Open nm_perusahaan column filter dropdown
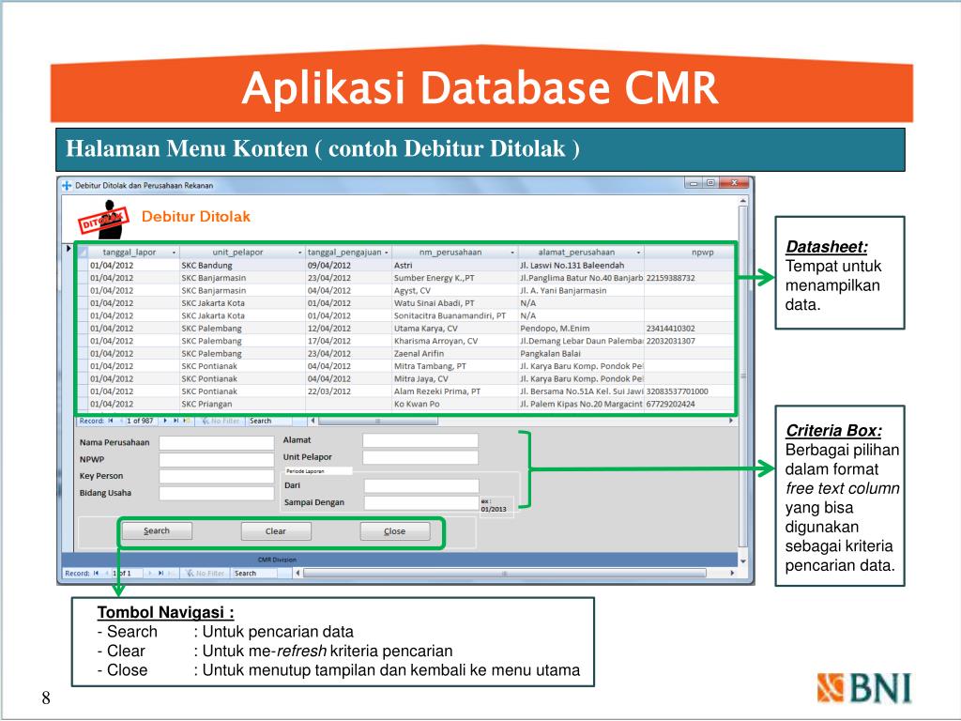Viewport: 961px width, 721px height. tap(512, 253)
